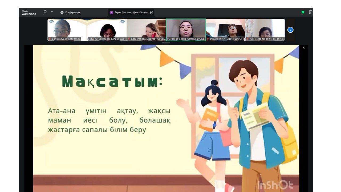Viewport: 341px width, 192px height.
Task: Click muted microphone icon of Казангапова Меруерт
Action: click(x=129, y=39)
